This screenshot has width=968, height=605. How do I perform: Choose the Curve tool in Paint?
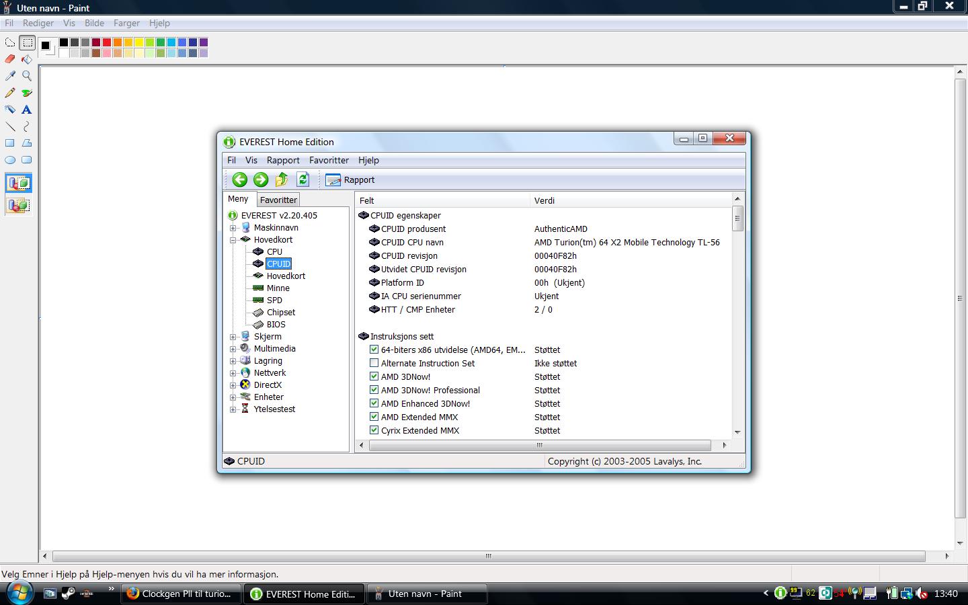tap(27, 126)
